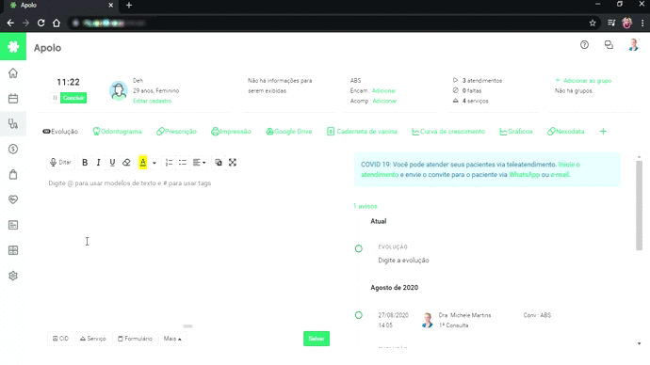Open the heart icon in the sidebar

pos(13,199)
